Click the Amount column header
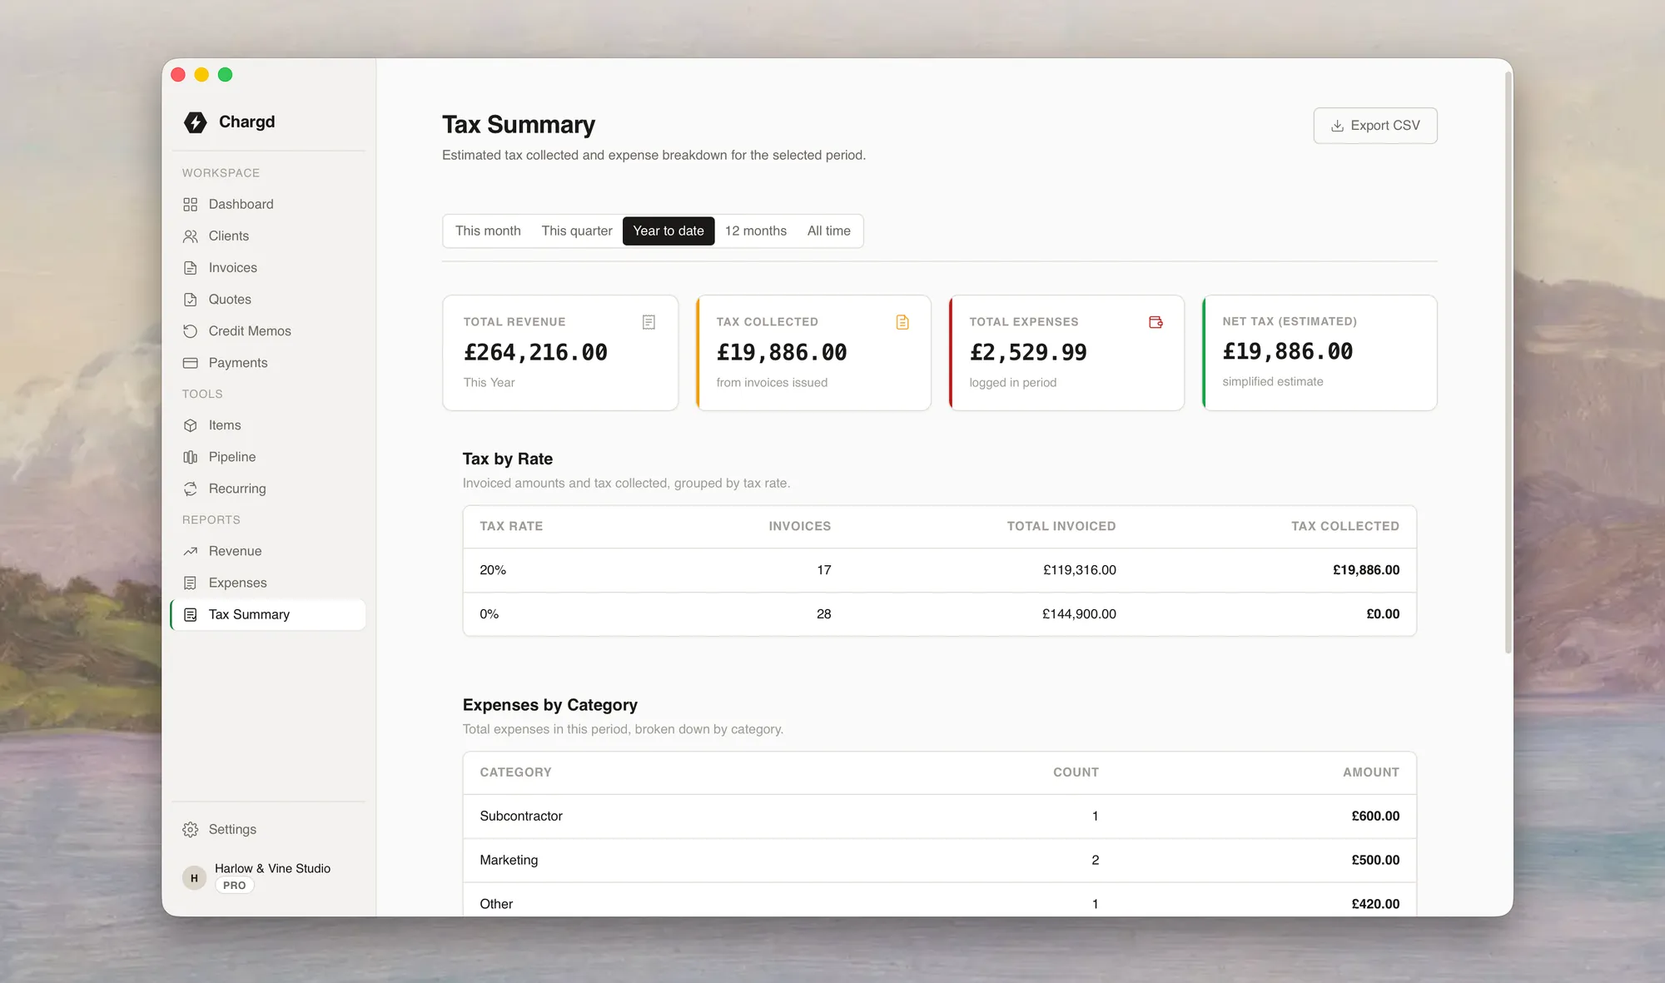Screen dimensions: 1665x983 pyautogui.click(x=1370, y=772)
